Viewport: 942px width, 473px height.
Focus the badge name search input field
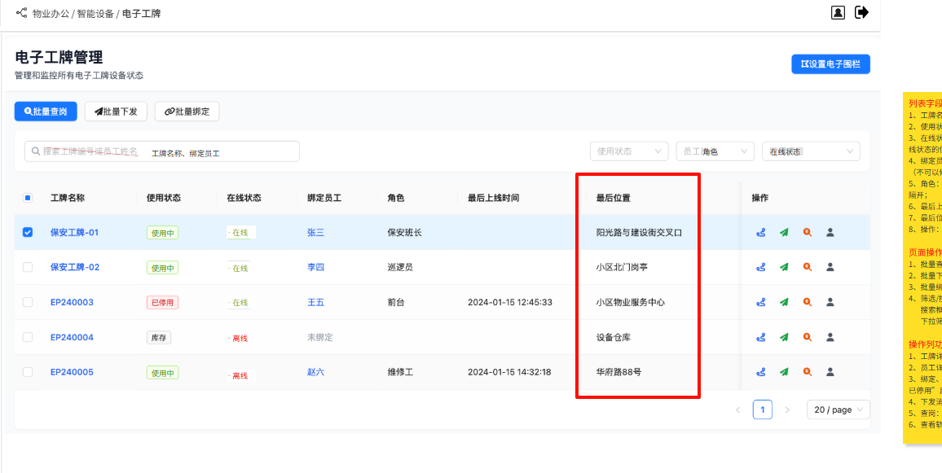[163, 152]
